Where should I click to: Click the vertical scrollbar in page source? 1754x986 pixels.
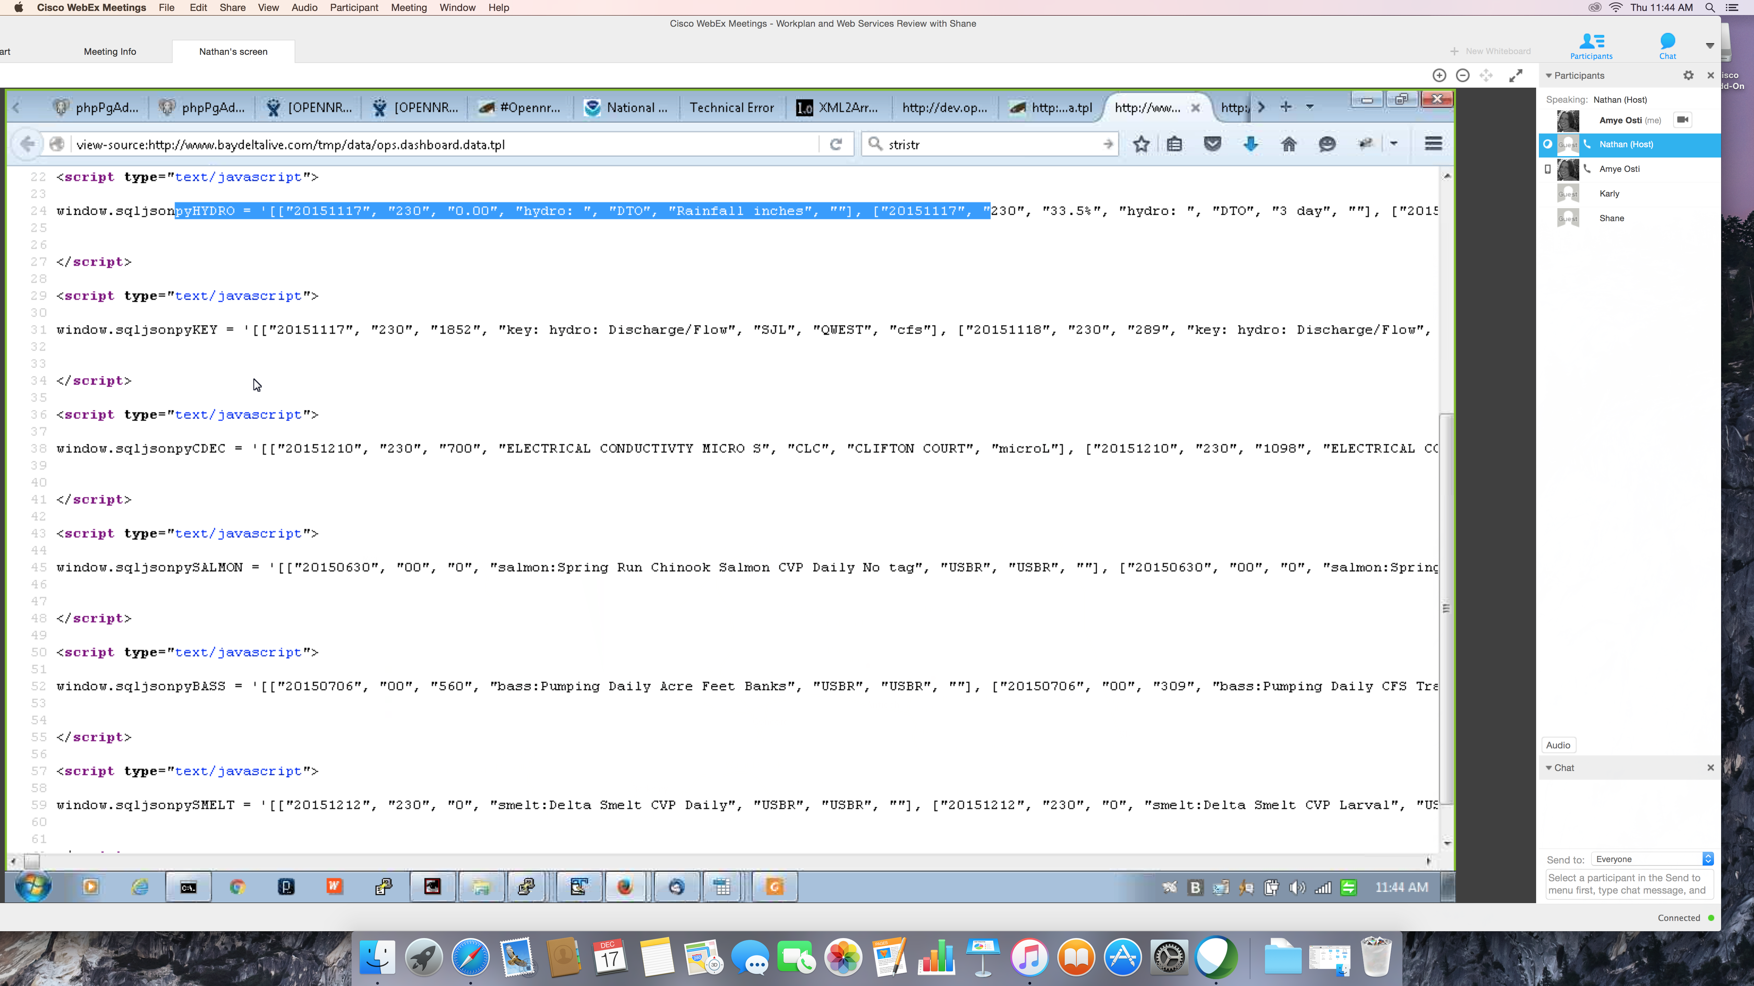[1446, 608]
